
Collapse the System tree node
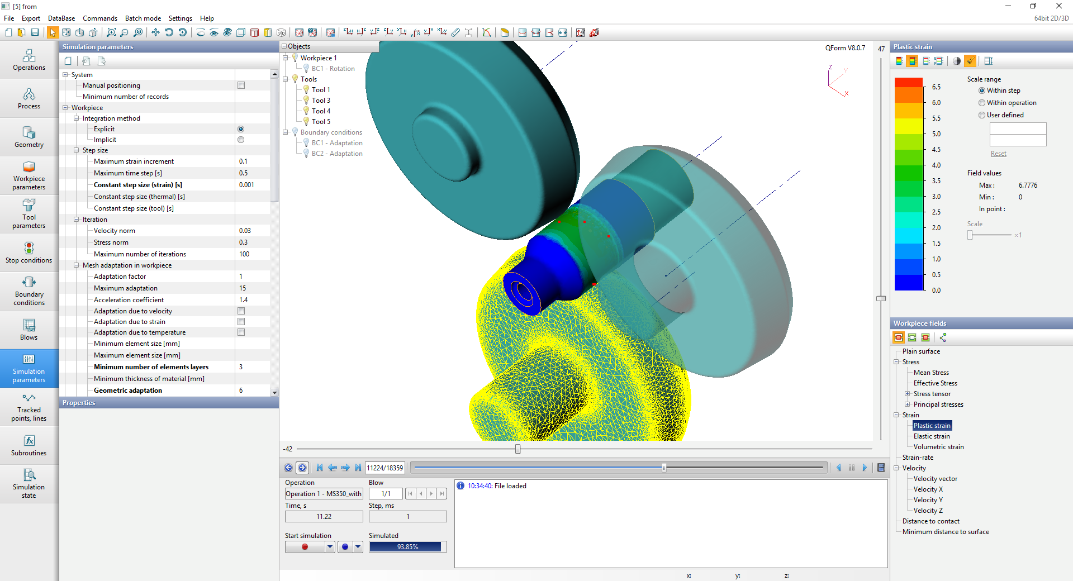[65, 75]
